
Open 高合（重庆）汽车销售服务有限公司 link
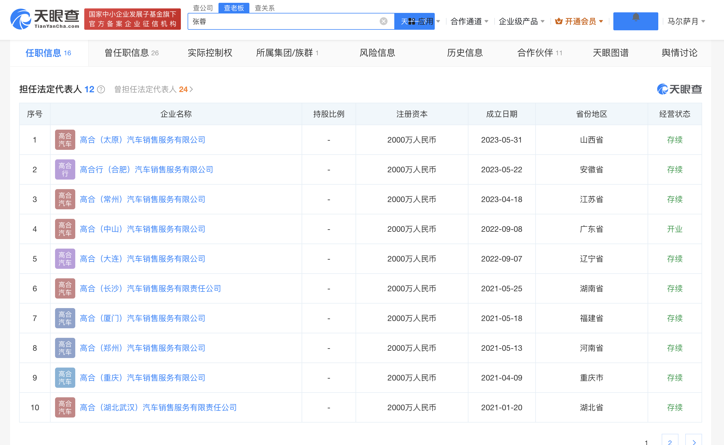coord(143,378)
